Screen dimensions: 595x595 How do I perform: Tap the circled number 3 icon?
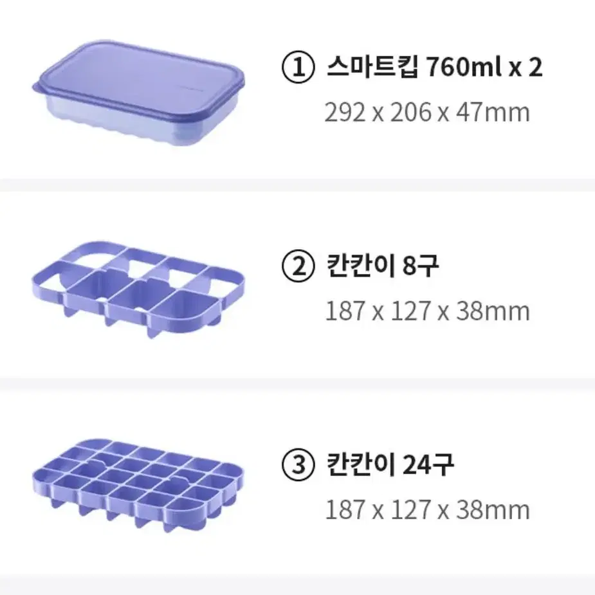pos(298,464)
